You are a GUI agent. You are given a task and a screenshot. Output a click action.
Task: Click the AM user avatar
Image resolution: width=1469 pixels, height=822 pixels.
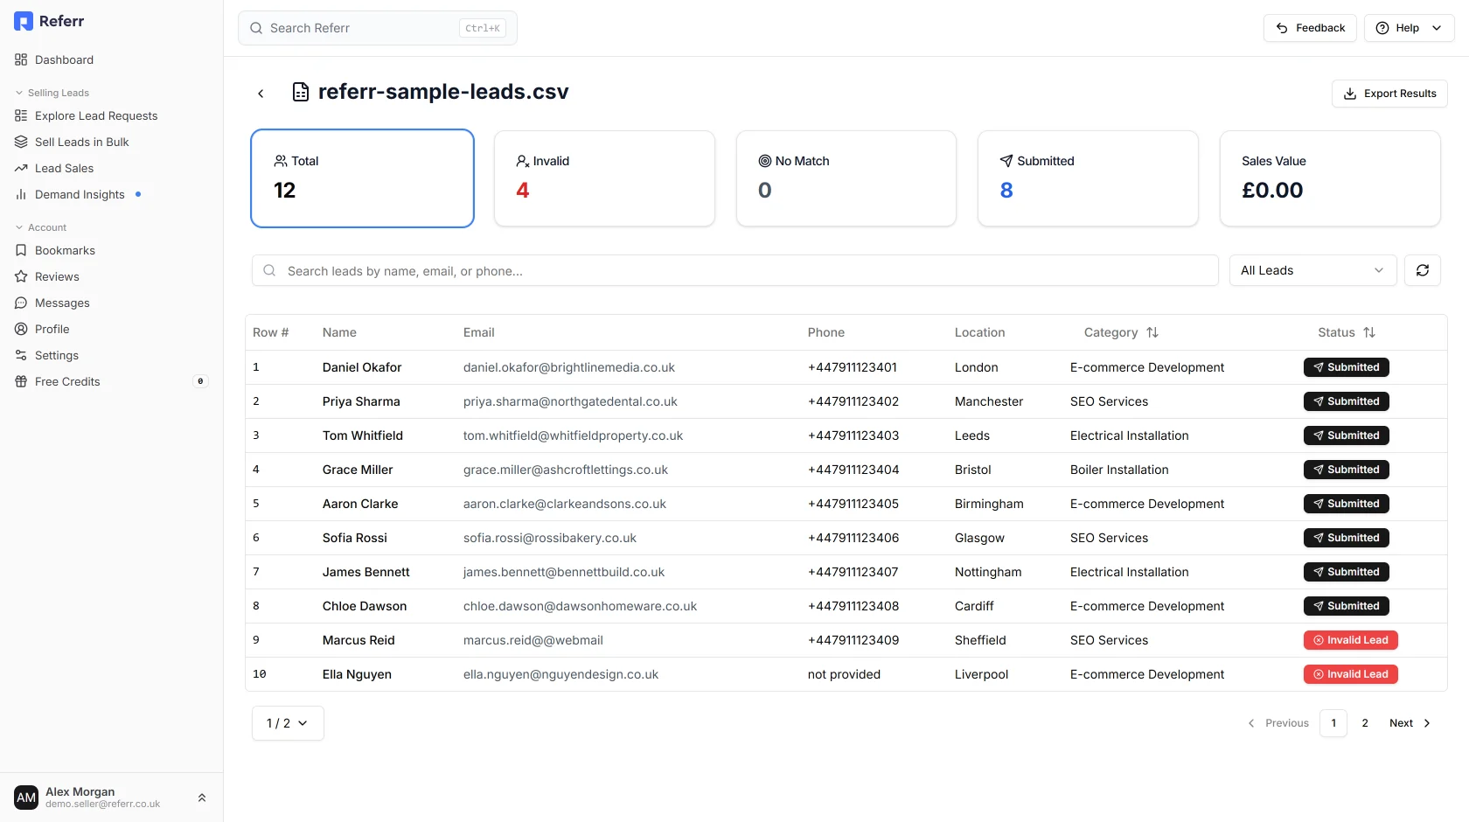click(26, 798)
